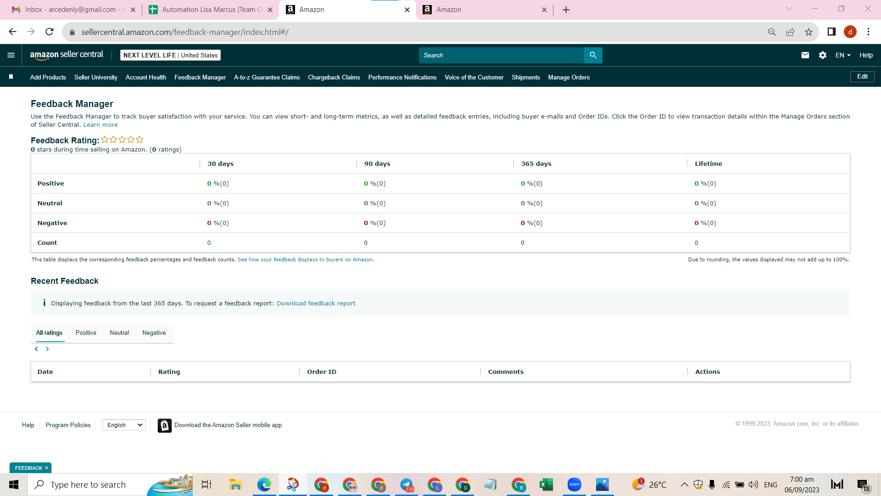This screenshot has width=881, height=496.
Task: Open Chargeback Claims menu item
Action: point(334,77)
